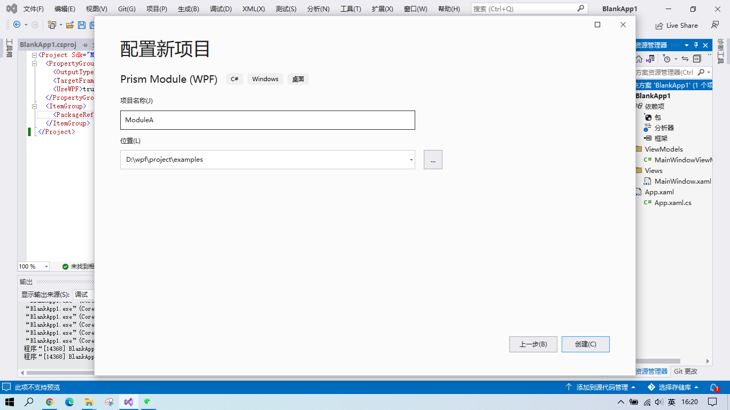
Task: Select the Frameworks (框架) node
Action: [x=661, y=138]
